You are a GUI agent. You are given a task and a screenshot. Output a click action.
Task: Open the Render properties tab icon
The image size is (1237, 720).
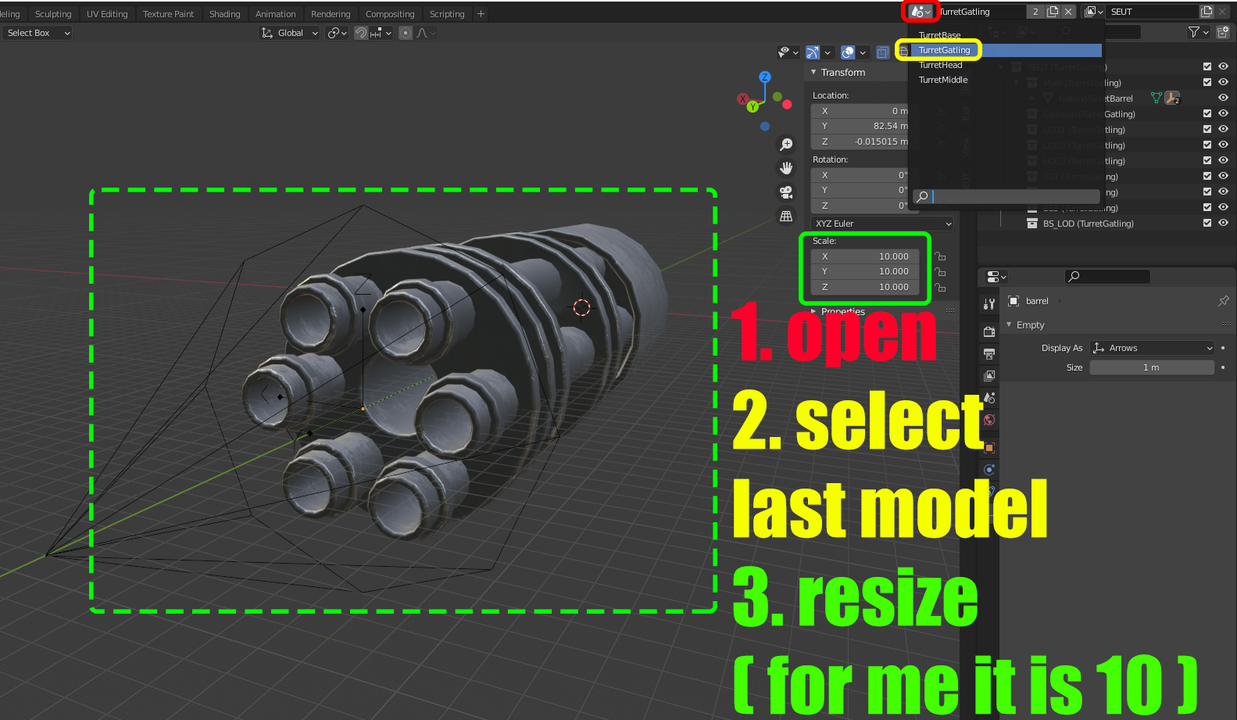pos(989,332)
